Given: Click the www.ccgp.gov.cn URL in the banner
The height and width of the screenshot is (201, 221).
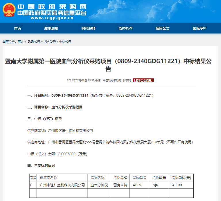Looking at the screenshot, I should pos(52,18).
